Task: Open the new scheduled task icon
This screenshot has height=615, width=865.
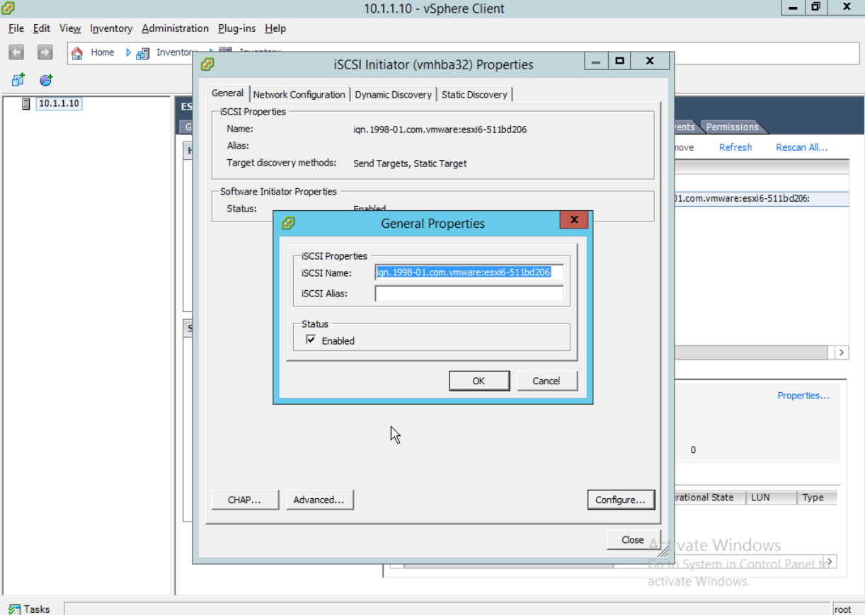Action: pyautogui.click(x=45, y=79)
